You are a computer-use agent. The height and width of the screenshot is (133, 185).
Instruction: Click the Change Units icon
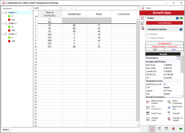pyautogui.click(x=148, y=119)
